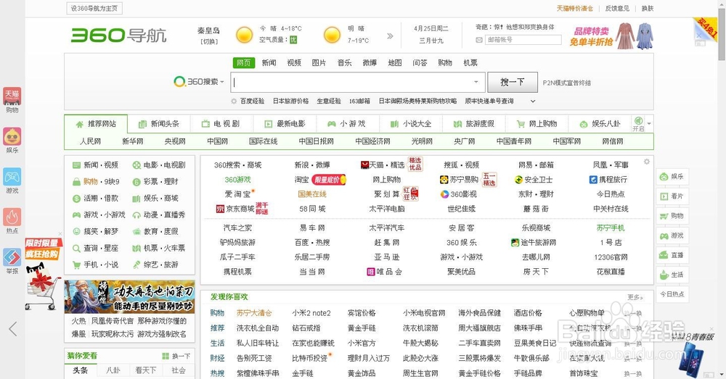726x379 pixels.
Task: Expand the 360搜索 engine selector dropdown
Action: point(222,82)
